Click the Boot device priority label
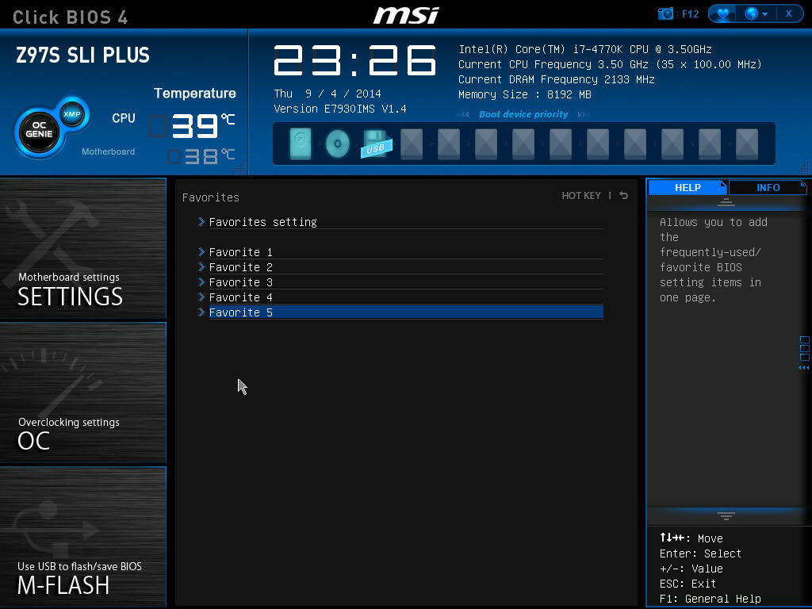This screenshot has height=609, width=812. 523,114
